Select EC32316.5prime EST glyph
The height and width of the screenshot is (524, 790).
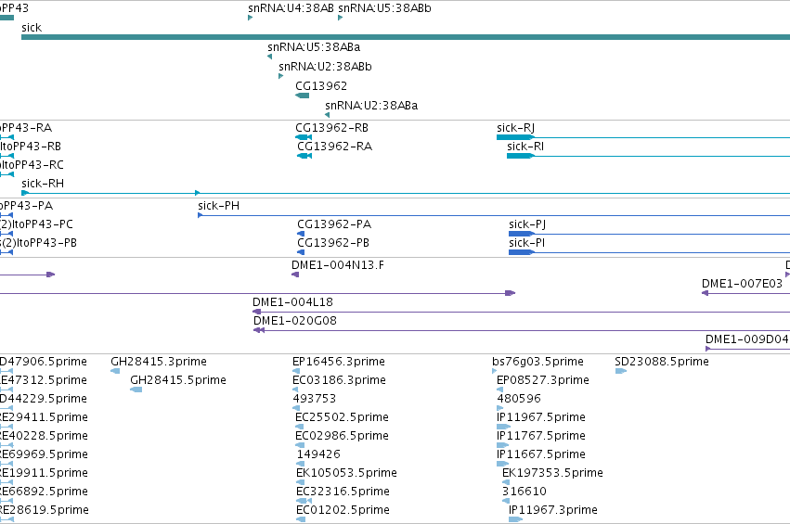[304, 502]
